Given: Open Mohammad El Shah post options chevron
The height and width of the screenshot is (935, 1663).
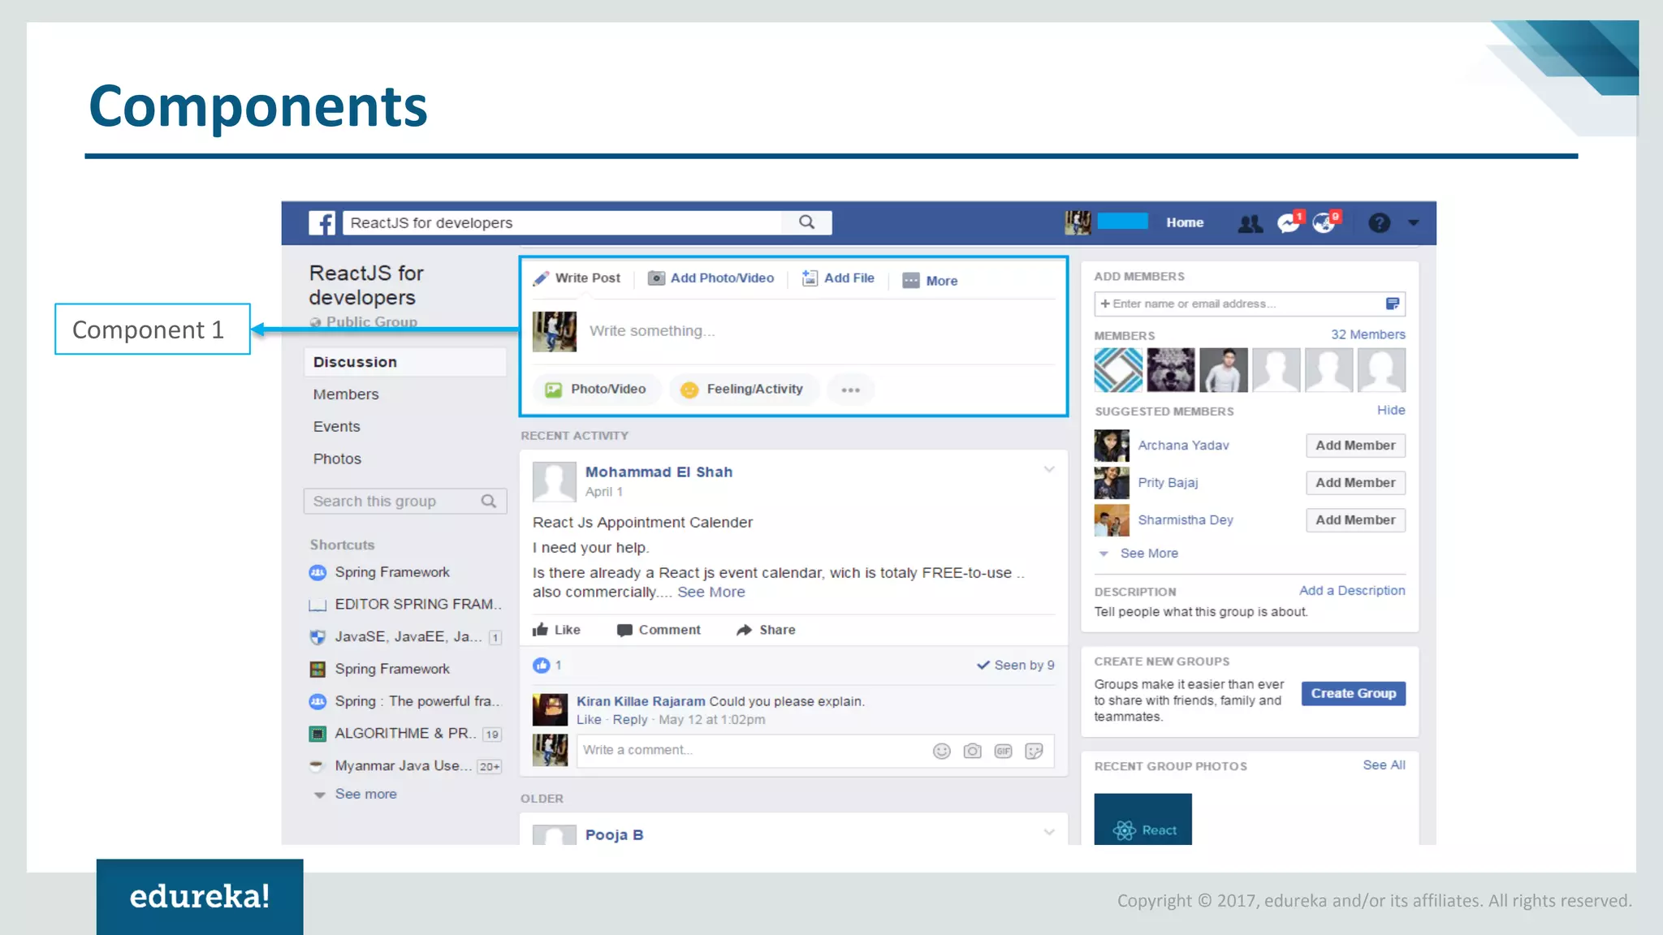Looking at the screenshot, I should (1049, 469).
